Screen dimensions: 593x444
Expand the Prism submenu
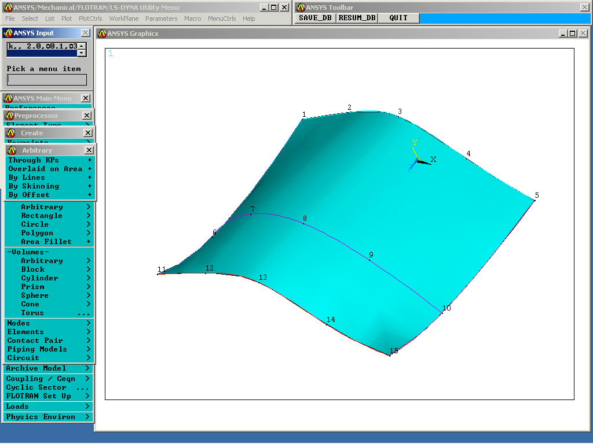click(x=49, y=287)
